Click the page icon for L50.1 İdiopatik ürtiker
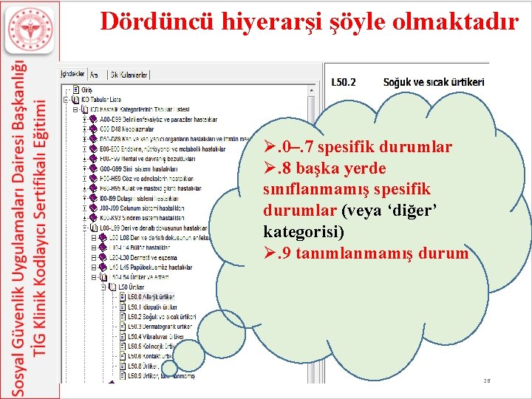The width and height of the screenshot is (532, 399). click(x=123, y=307)
